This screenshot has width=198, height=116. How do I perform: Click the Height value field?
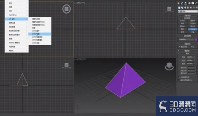point(190,64)
